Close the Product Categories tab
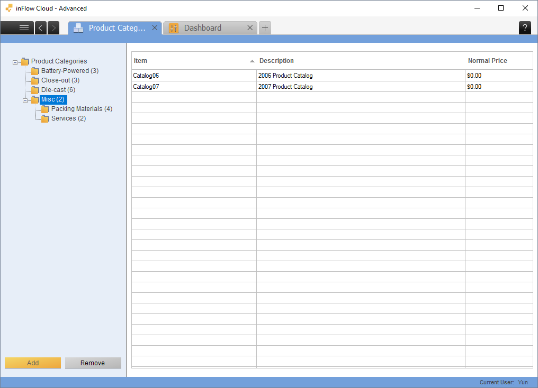 [155, 27]
